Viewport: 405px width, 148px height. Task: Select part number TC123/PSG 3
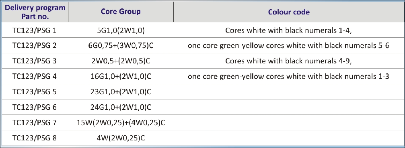click(x=35, y=61)
